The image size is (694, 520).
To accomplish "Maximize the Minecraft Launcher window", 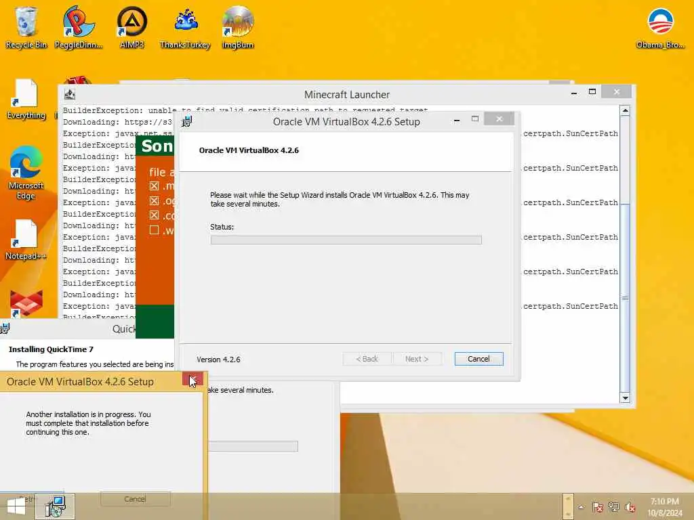I will [592, 91].
